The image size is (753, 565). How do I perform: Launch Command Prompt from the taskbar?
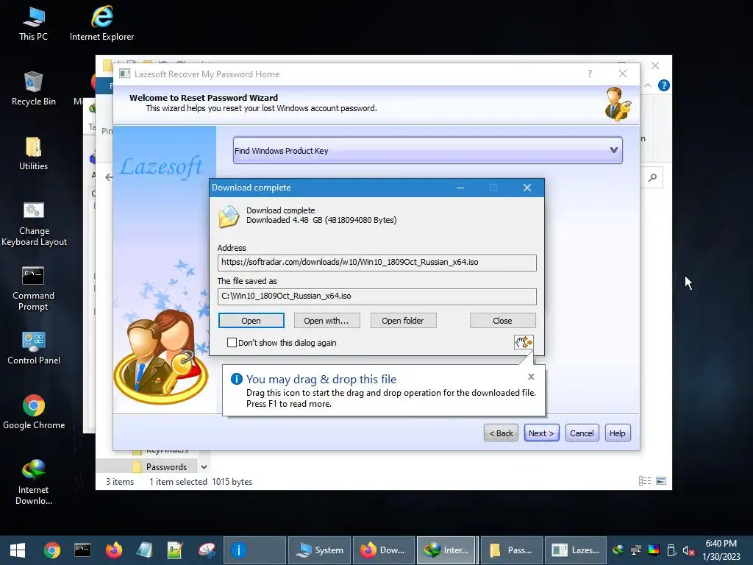(82, 550)
